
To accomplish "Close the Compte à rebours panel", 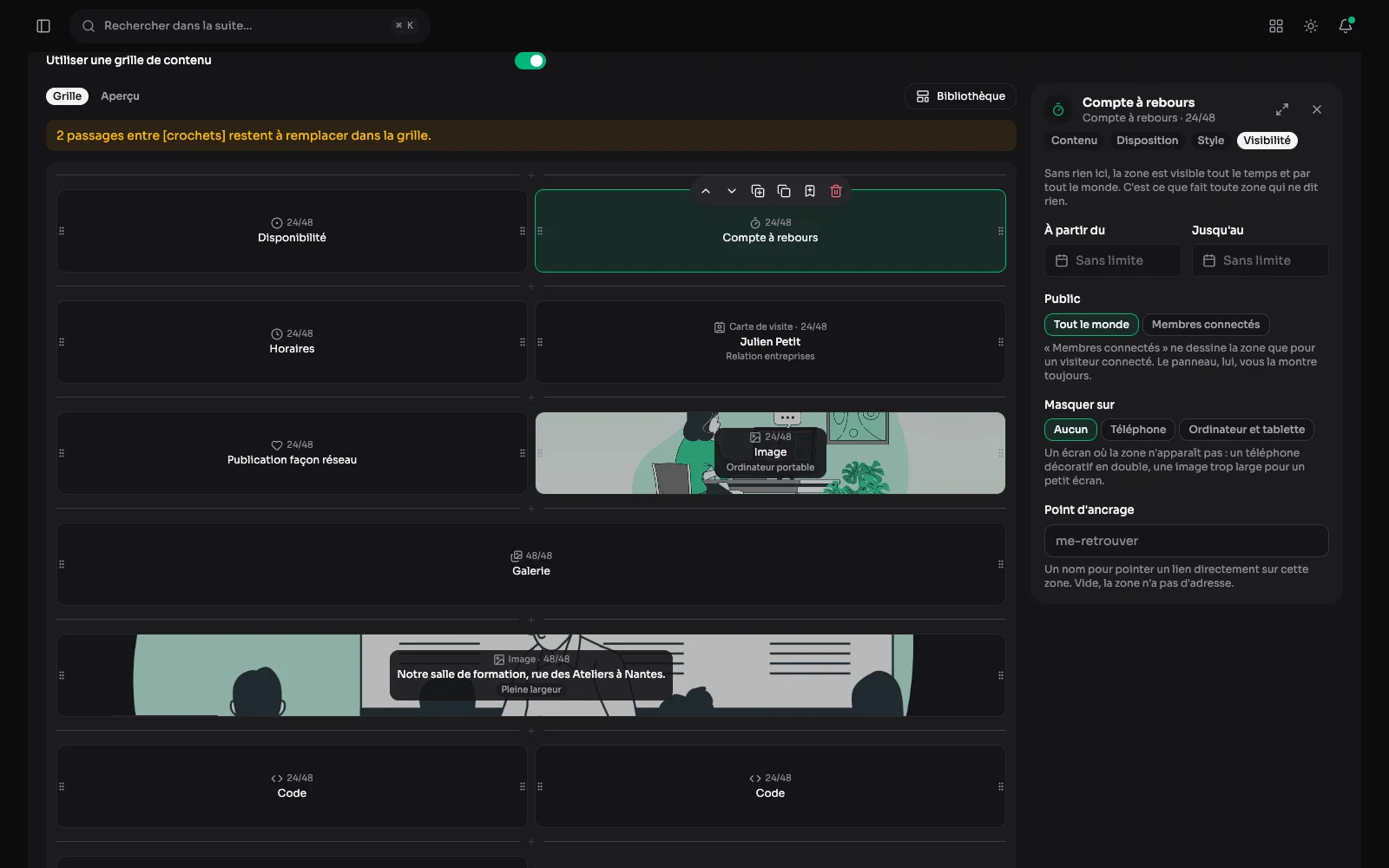I will pyautogui.click(x=1317, y=109).
